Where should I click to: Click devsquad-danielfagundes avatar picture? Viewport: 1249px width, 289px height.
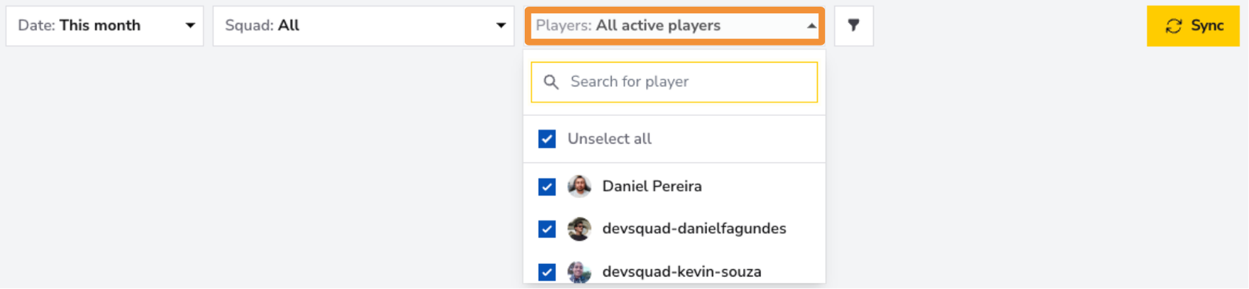coord(579,229)
